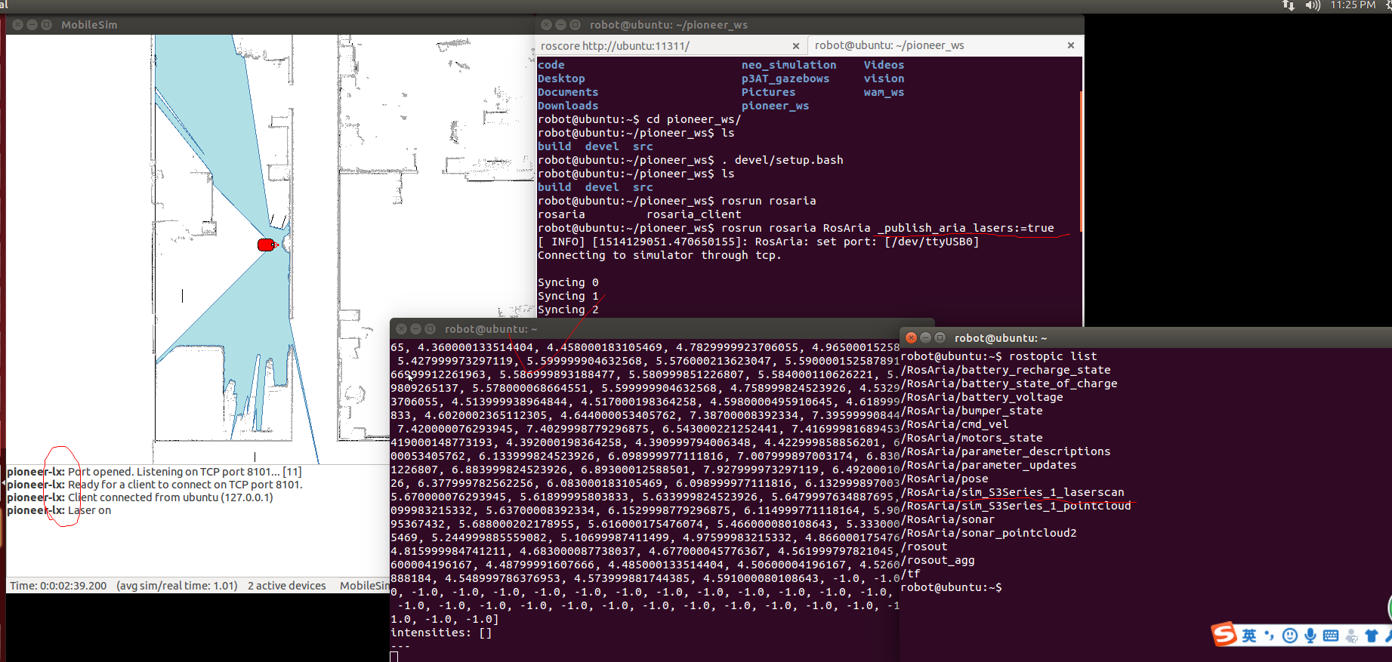
Task: Click the 'Time: 0:0:02:39.200' status entry
Action: coord(58,586)
